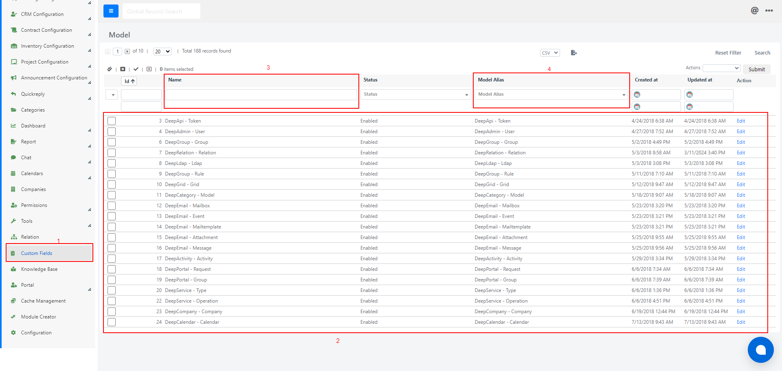Tick the checkbox for DeepAdmin - User

112,132
